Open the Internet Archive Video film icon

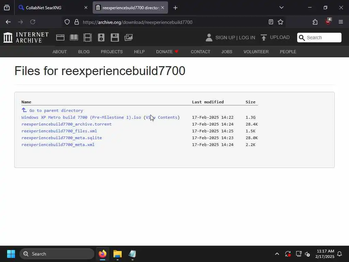click(88, 38)
